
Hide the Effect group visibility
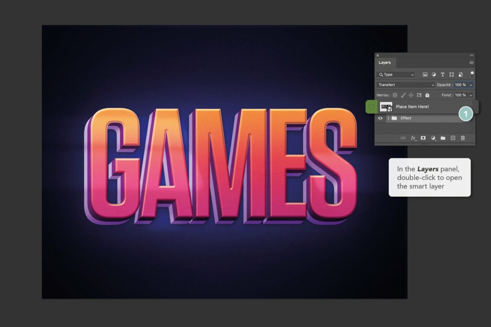point(380,118)
